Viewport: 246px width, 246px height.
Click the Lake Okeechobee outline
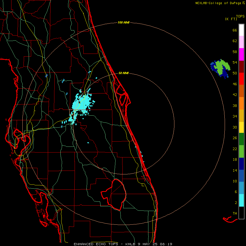[x=113, y=195]
